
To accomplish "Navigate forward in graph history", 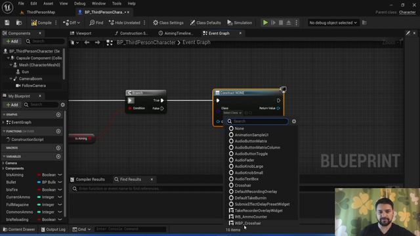I will pos(97,43).
